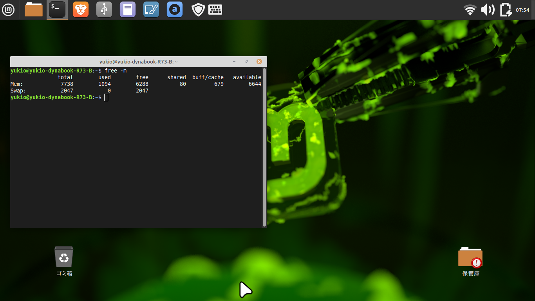
Task: Click the terminal title bar text
Action: tap(139, 62)
